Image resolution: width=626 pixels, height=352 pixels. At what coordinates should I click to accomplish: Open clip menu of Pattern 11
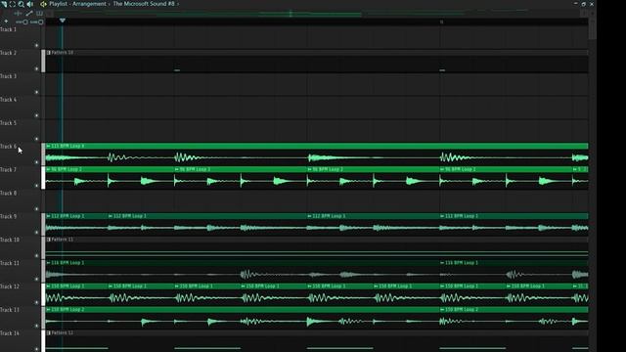coord(48,240)
